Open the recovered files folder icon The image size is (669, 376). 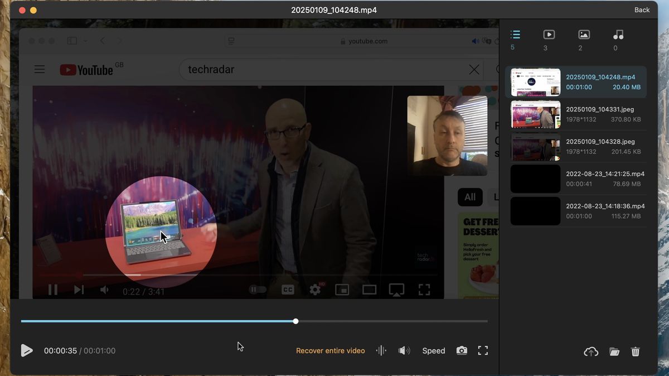tap(614, 351)
